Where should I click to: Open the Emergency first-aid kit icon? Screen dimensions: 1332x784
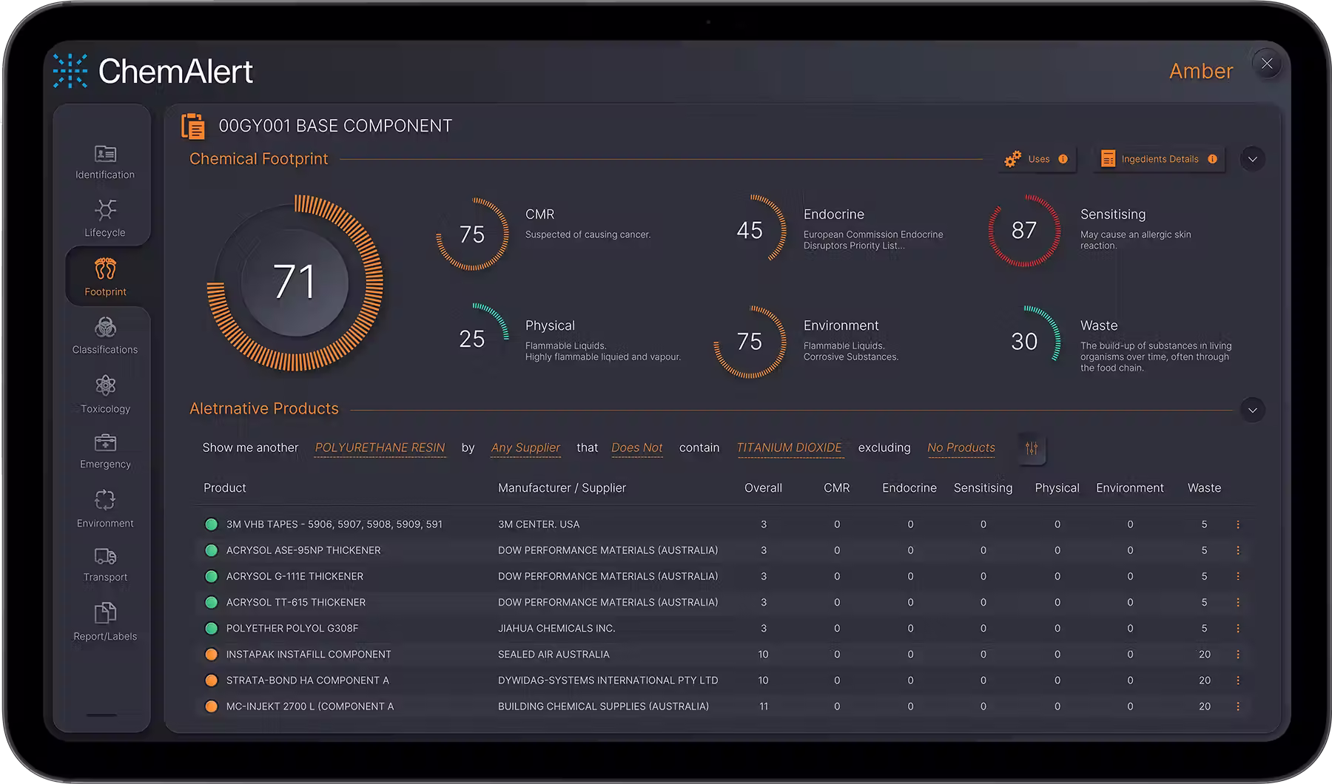(x=105, y=442)
